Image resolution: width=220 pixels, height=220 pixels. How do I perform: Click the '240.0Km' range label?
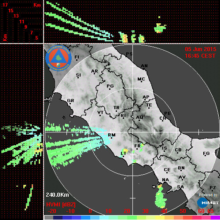pyautogui.click(x=57, y=195)
